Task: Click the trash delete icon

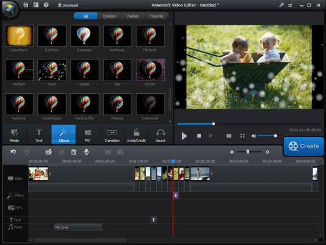Action: 74,152
